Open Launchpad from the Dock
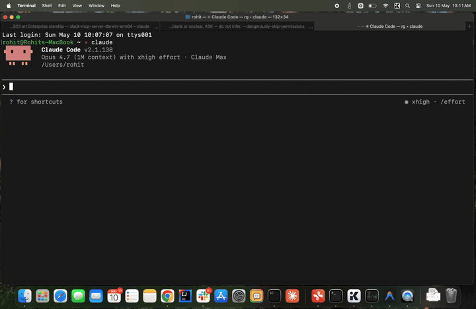 point(42,296)
